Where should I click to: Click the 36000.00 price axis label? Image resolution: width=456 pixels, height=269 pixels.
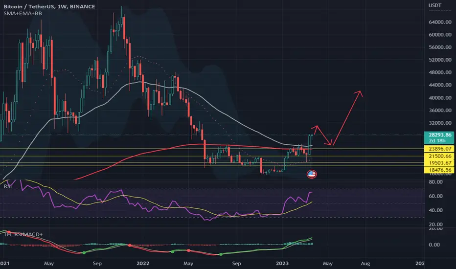pyautogui.click(x=440, y=110)
